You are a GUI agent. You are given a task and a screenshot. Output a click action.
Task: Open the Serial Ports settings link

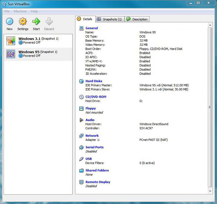[95, 147]
